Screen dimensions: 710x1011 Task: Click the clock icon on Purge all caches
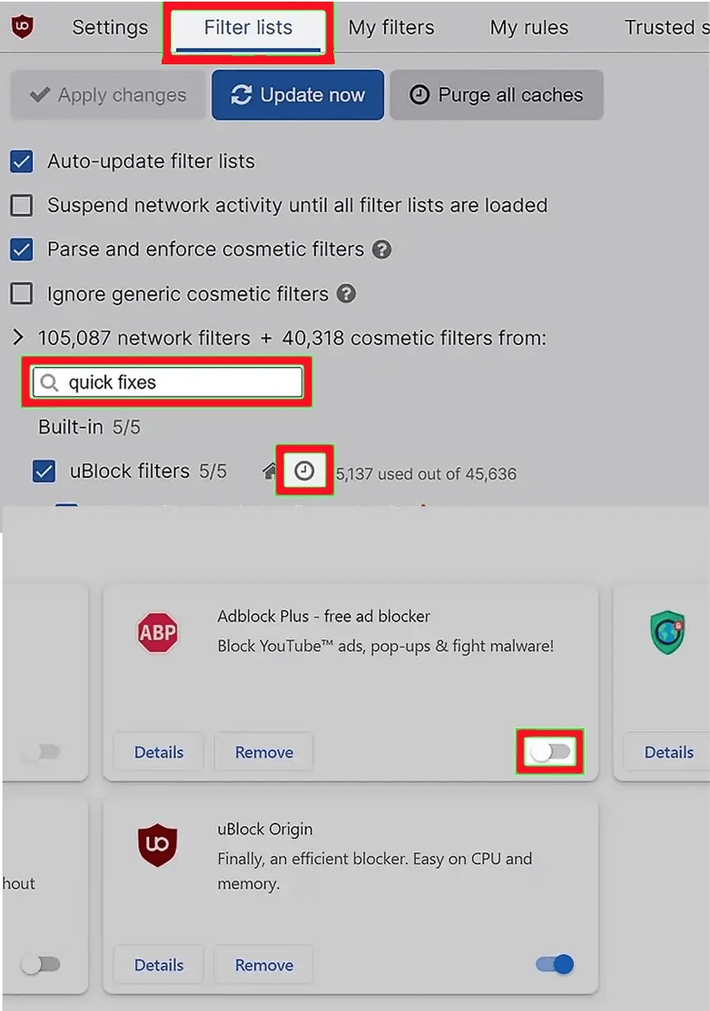[420, 95]
